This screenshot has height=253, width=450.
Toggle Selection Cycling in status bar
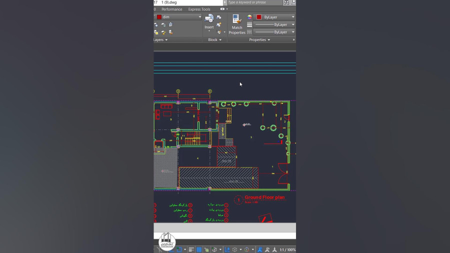point(206,250)
